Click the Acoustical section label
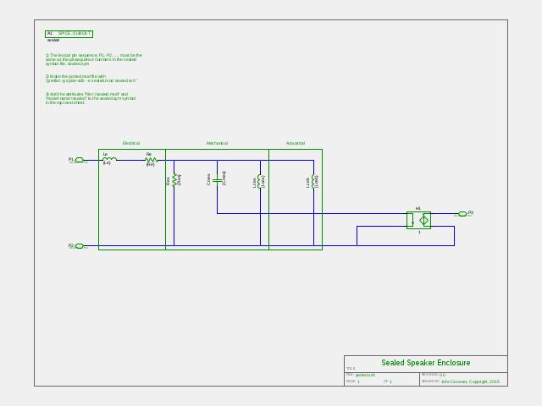This screenshot has height=406, width=542. pos(296,143)
